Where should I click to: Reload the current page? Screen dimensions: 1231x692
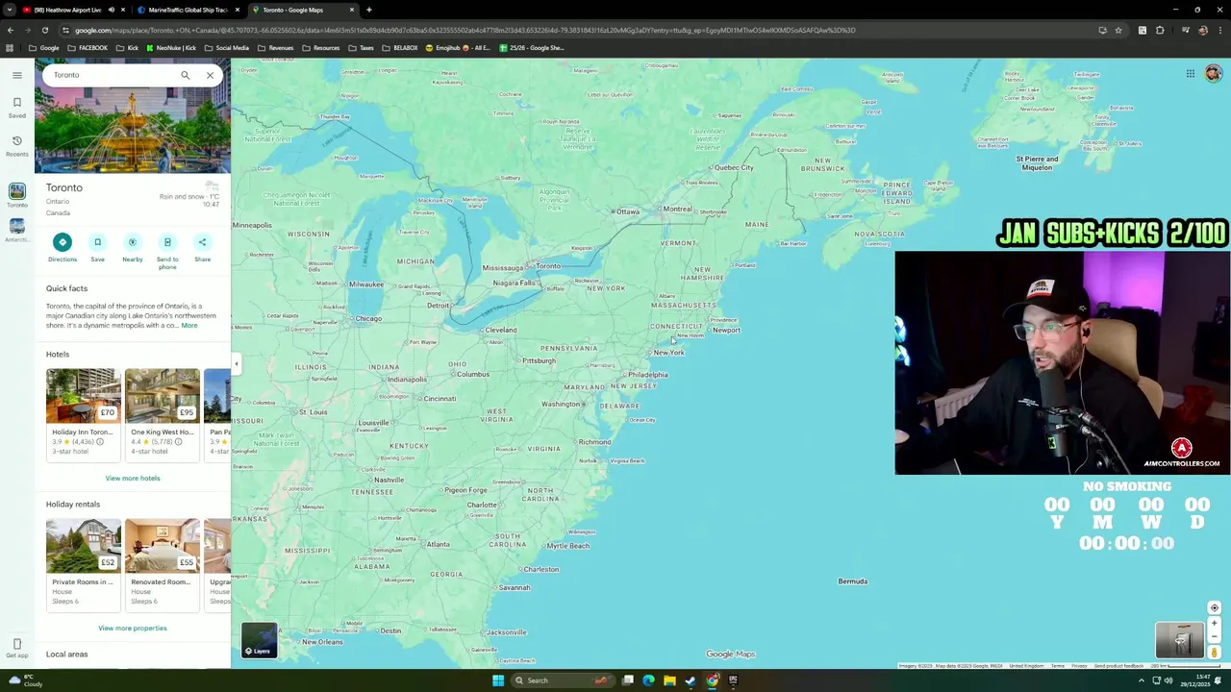pyautogui.click(x=44, y=30)
